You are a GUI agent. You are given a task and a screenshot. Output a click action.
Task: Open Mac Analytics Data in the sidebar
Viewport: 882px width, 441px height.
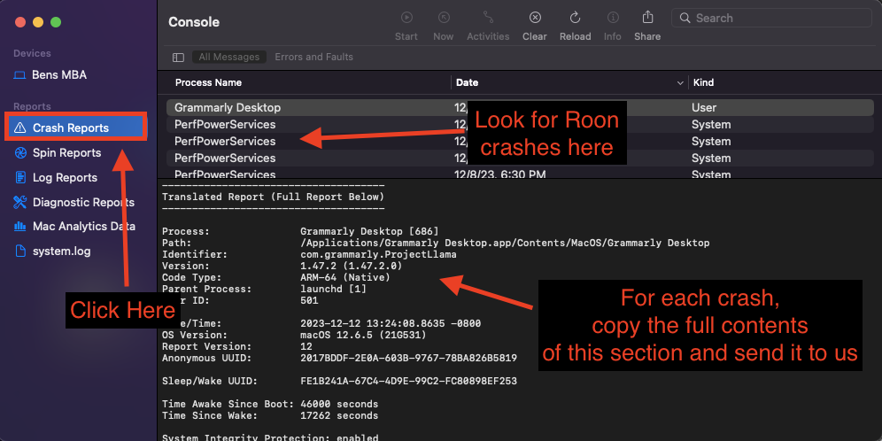point(84,226)
